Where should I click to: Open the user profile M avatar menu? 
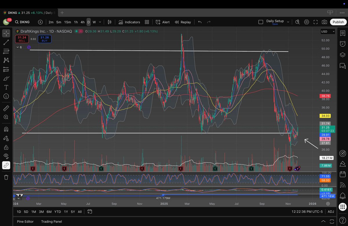pos(6,22)
